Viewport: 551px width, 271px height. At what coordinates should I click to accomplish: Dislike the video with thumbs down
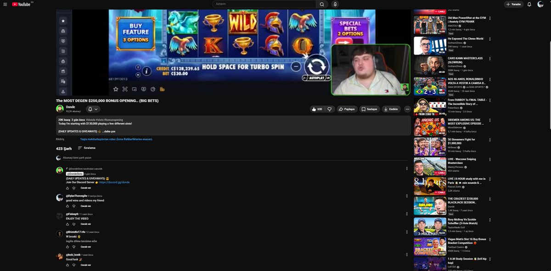click(329, 109)
